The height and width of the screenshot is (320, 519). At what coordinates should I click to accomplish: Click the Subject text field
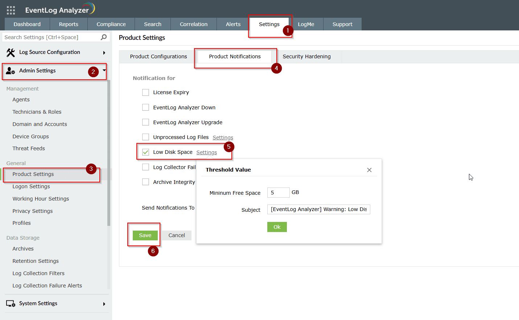pyautogui.click(x=319, y=209)
